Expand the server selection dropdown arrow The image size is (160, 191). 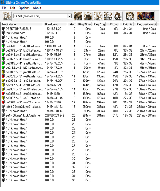tap(69, 16)
